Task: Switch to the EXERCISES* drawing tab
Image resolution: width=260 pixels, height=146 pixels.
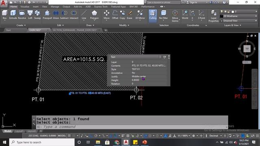Action: (x=35, y=30)
